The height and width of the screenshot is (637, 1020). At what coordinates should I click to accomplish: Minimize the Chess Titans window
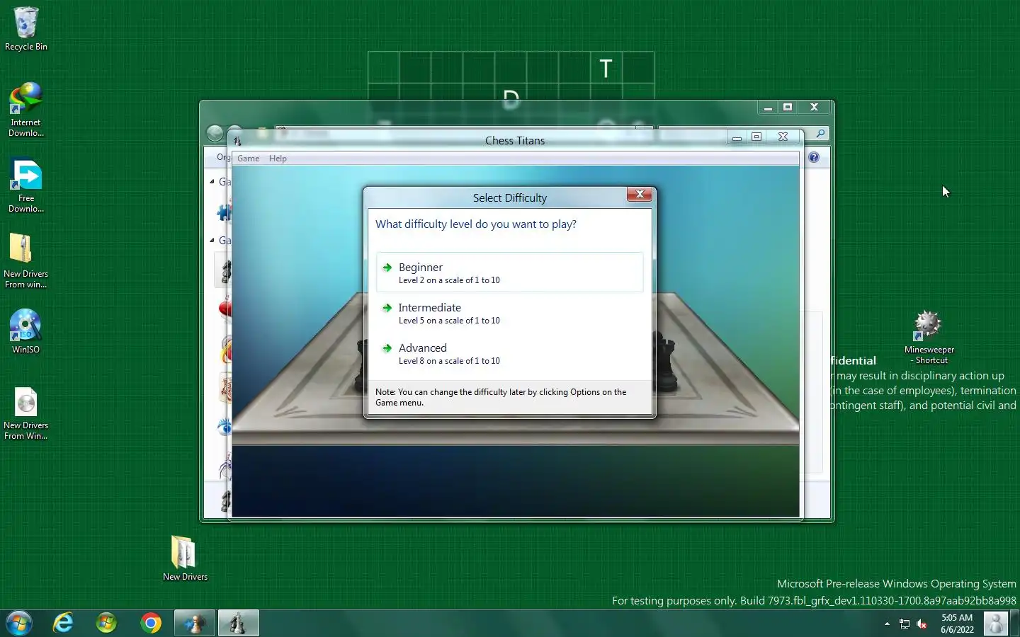737,137
